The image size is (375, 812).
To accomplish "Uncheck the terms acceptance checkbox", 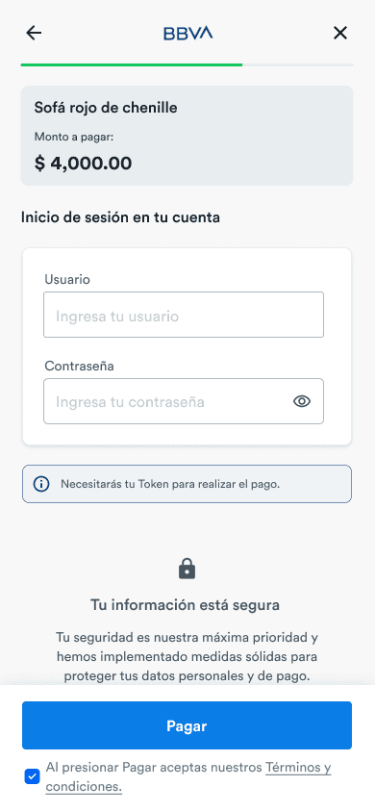I will point(32,776).
